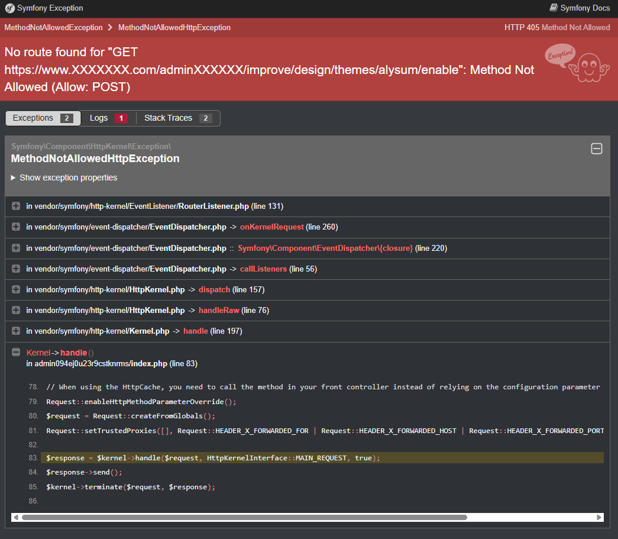Collapse the Kernel->handle index.php trace
618x539 pixels.
pos(16,352)
